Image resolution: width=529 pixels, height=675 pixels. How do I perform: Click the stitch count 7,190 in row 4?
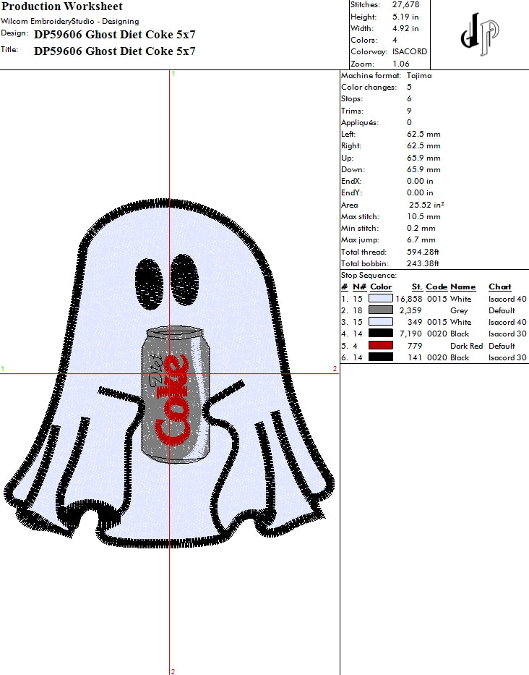pos(410,334)
